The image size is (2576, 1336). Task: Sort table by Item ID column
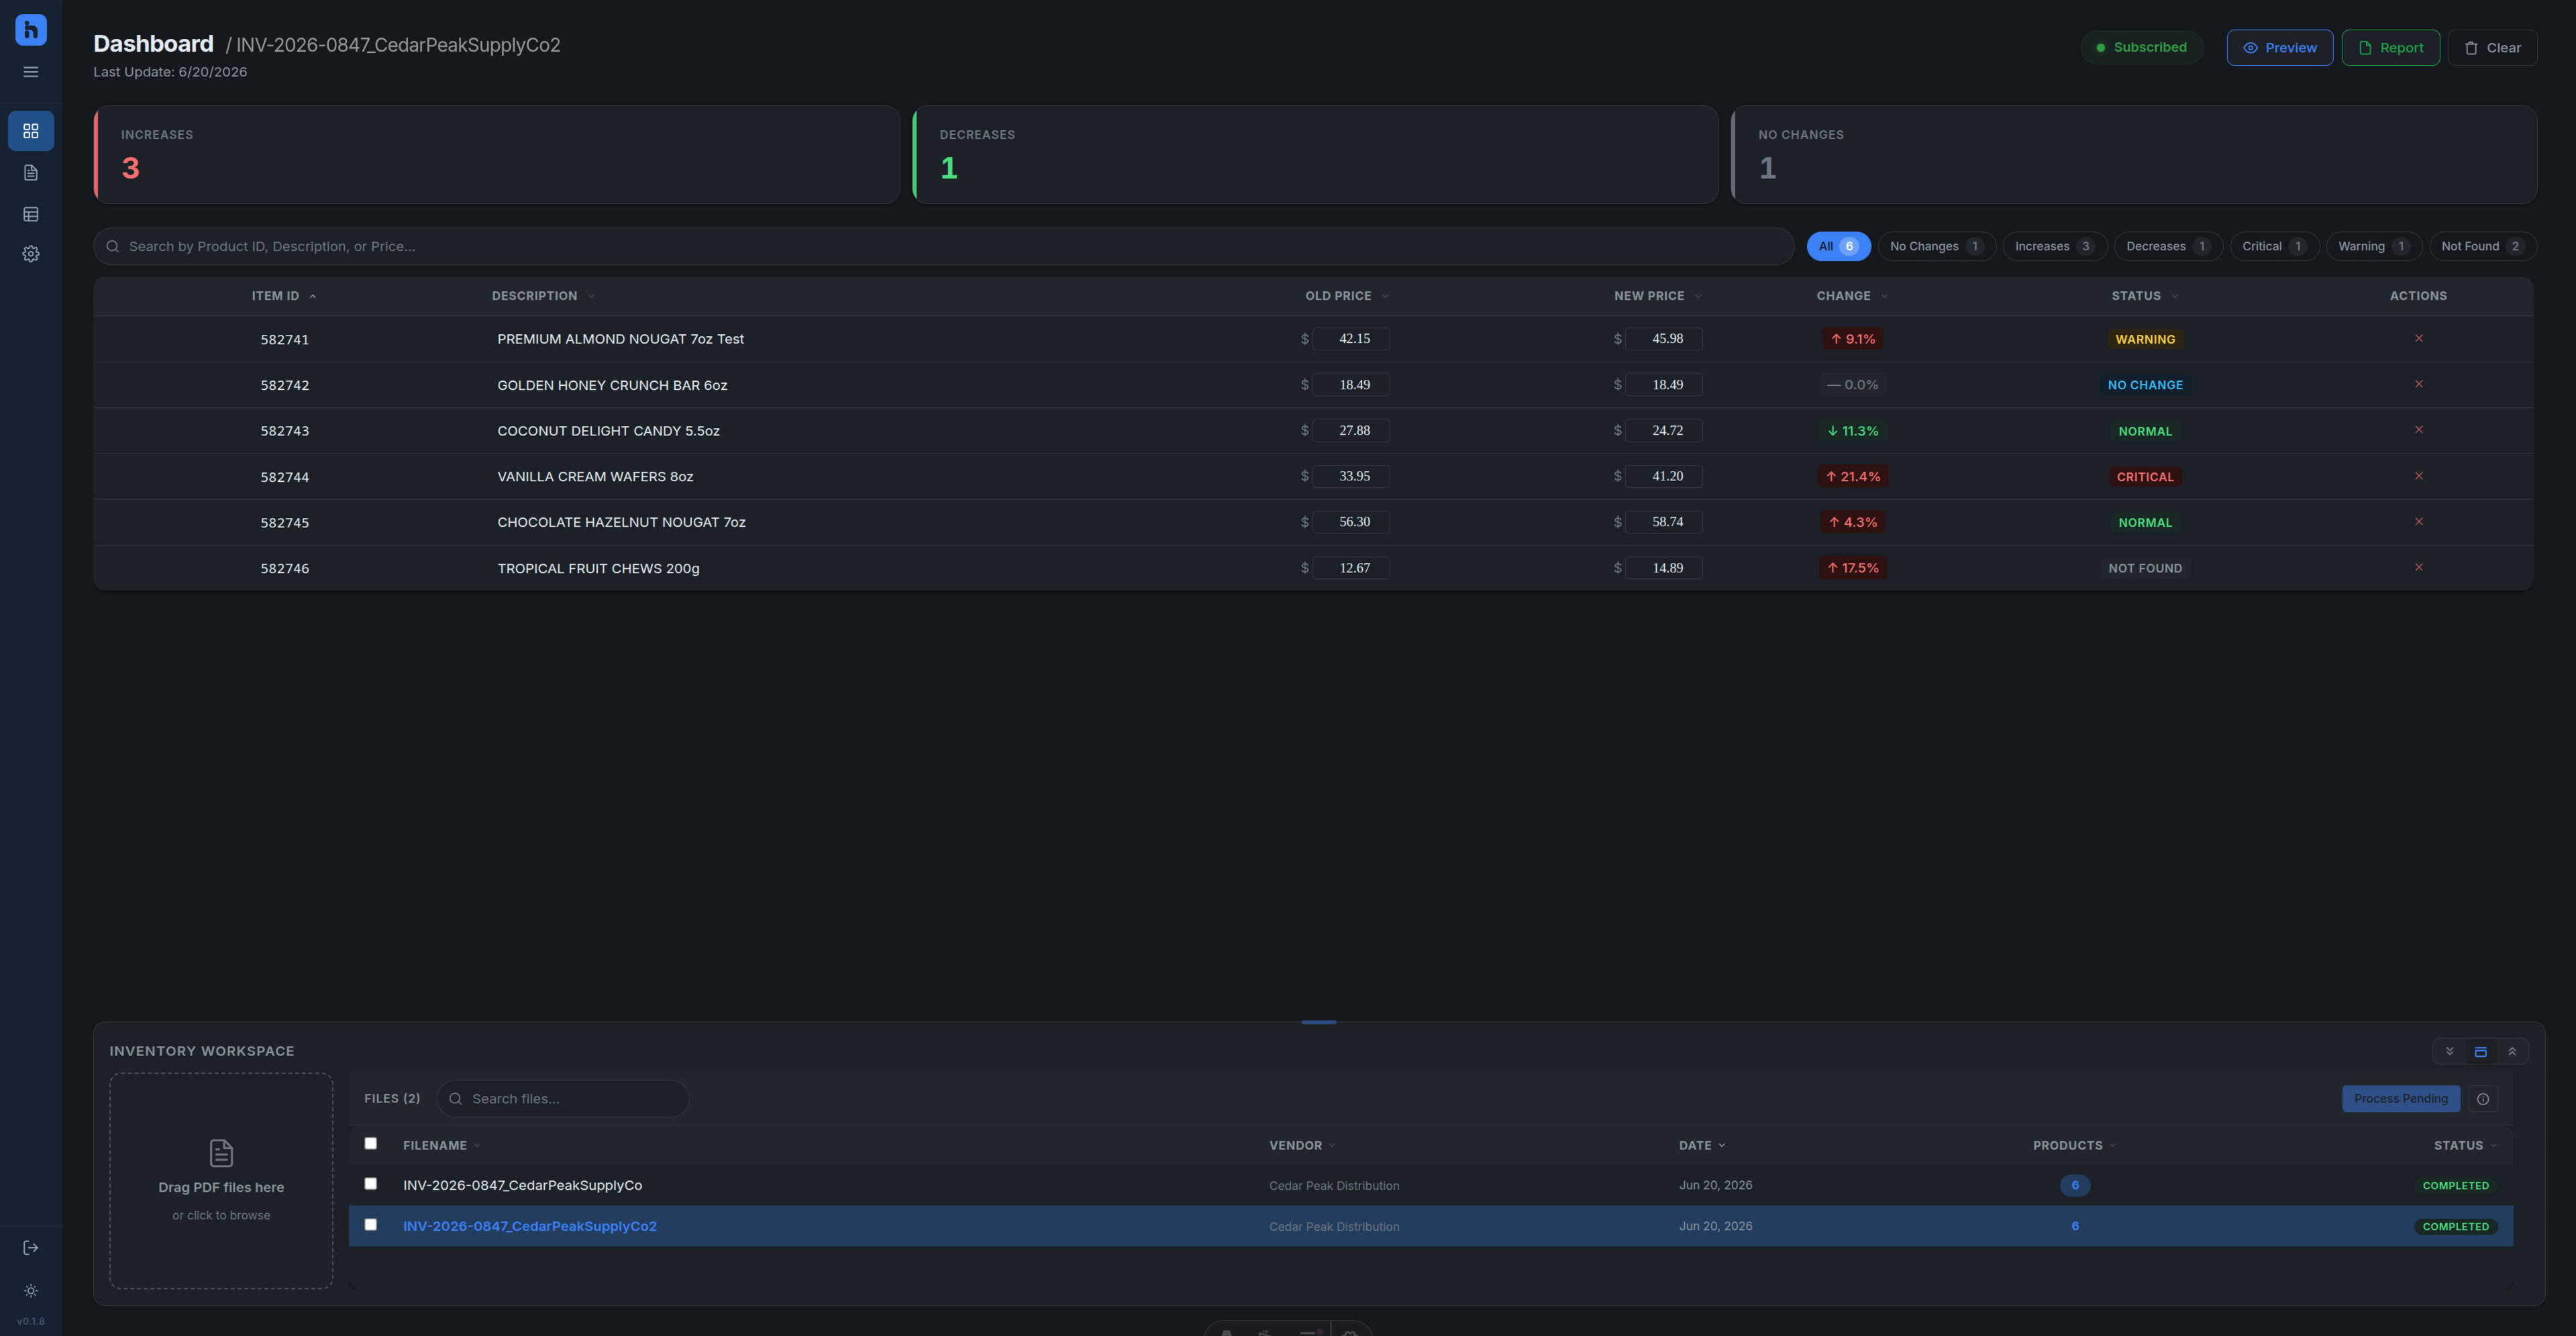[x=284, y=296]
